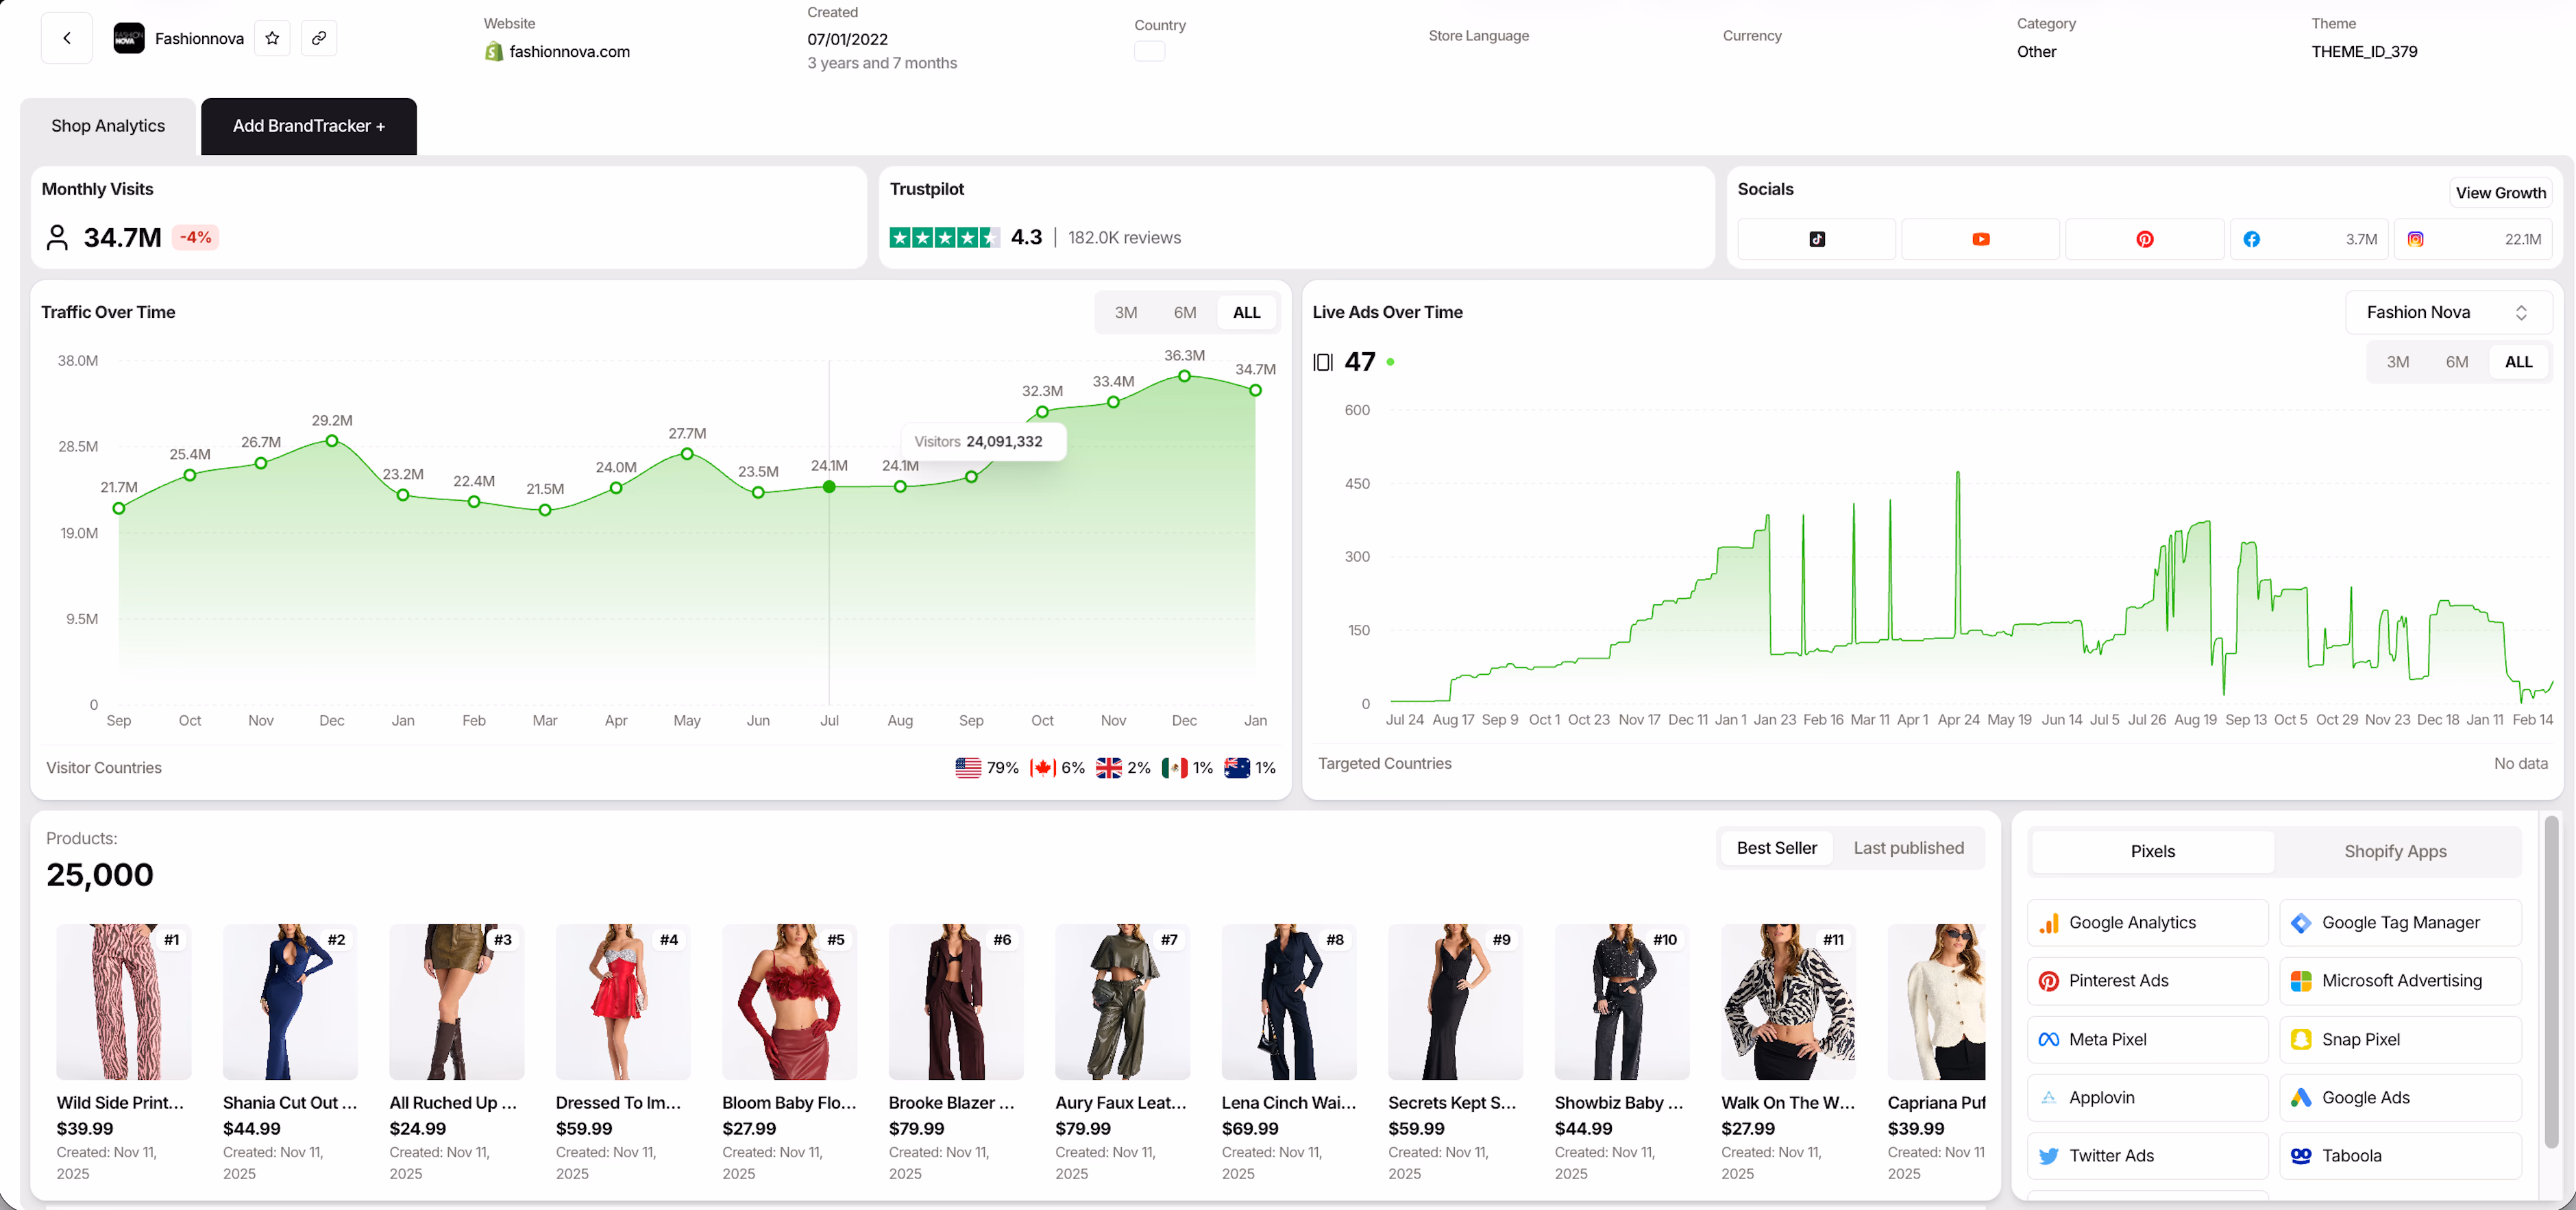
Task: Click the copy link icon beside the star
Action: [x=319, y=38]
